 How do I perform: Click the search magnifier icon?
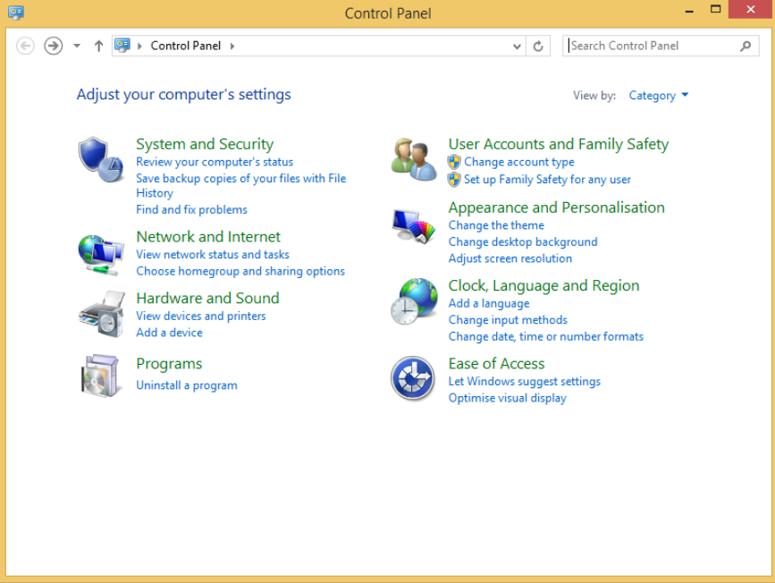[746, 46]
